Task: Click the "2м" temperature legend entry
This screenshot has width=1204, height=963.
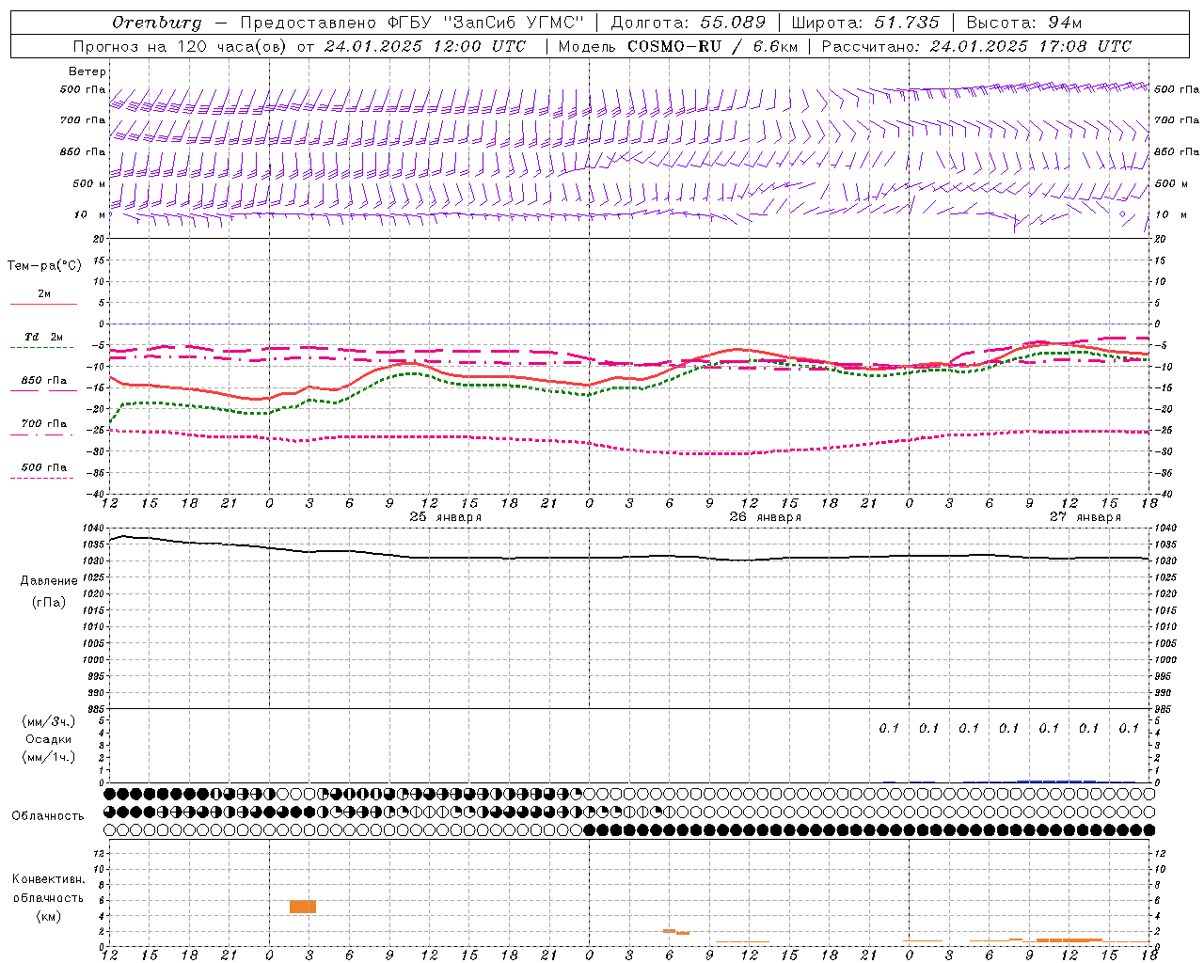Action: (x=44, y=294)
